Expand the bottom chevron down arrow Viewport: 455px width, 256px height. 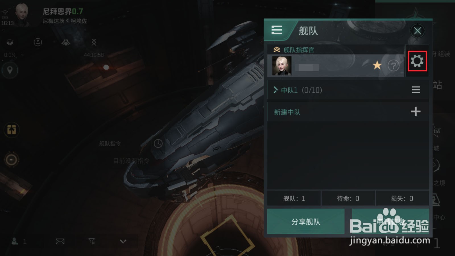[x=123, y=241]
